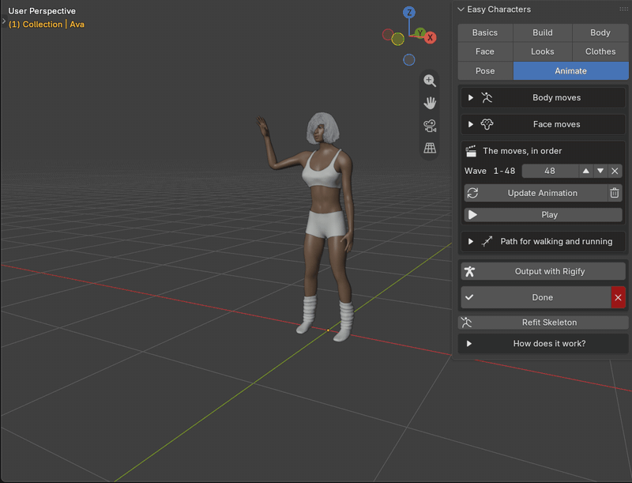Collapse the Easy Characters panel
632x483 pixels.
(x=461, y=9)
